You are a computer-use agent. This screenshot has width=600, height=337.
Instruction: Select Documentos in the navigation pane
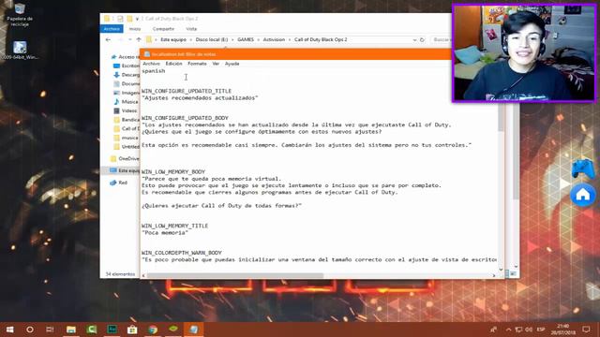pos(127,83)
